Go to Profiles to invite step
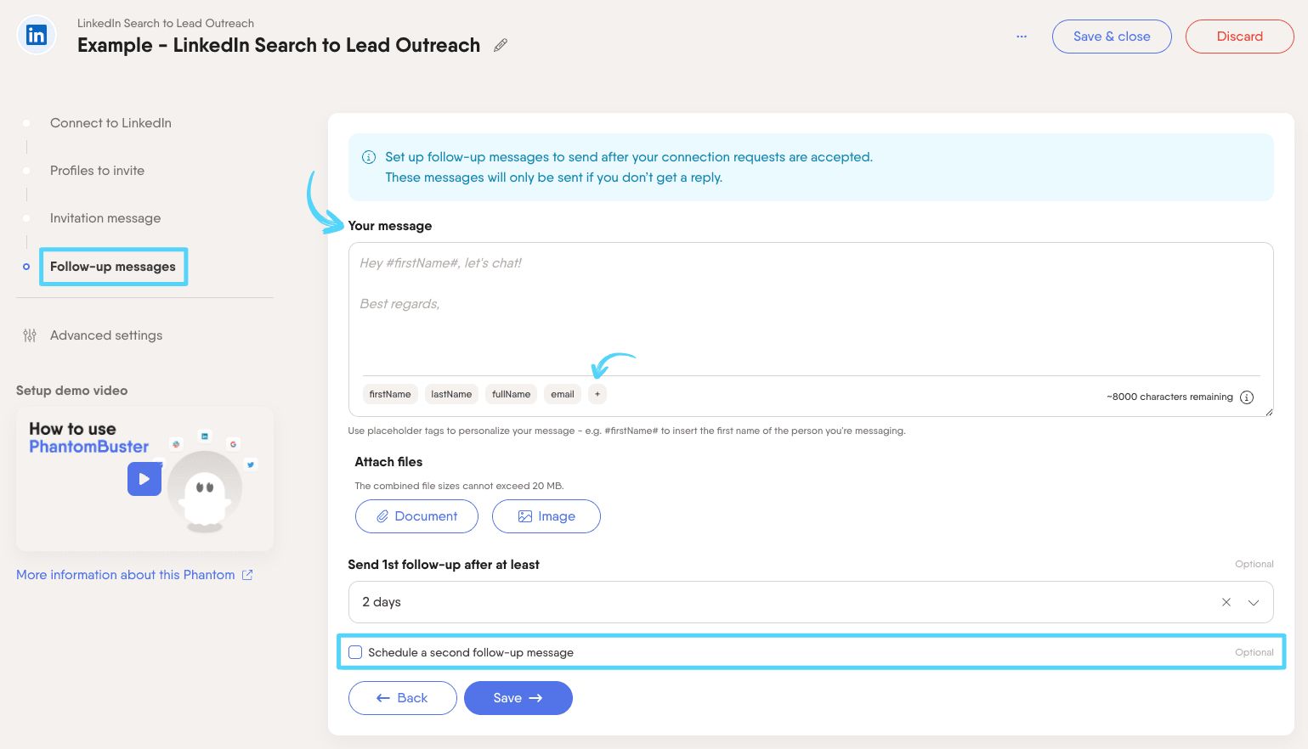1308x749 pixels. click(x=97, y=171)
